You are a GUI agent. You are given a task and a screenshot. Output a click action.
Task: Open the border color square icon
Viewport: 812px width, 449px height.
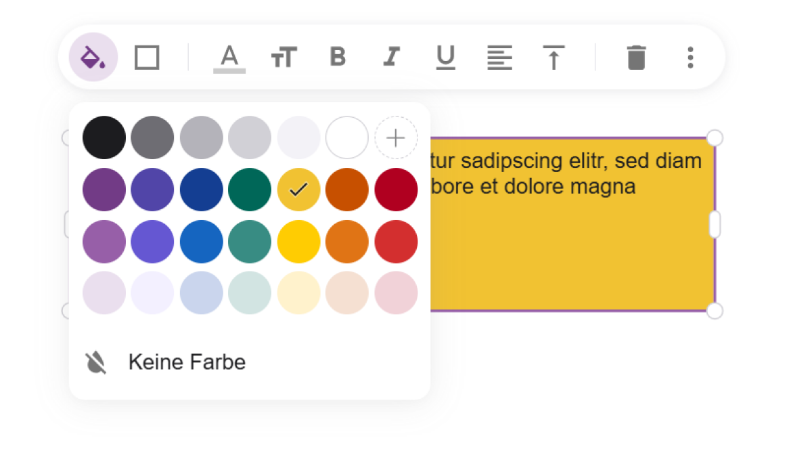(x=147, y=58)
